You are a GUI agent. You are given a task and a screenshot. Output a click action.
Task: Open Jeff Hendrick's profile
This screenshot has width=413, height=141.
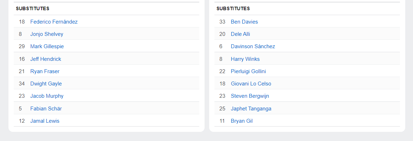tap(45, 59)
